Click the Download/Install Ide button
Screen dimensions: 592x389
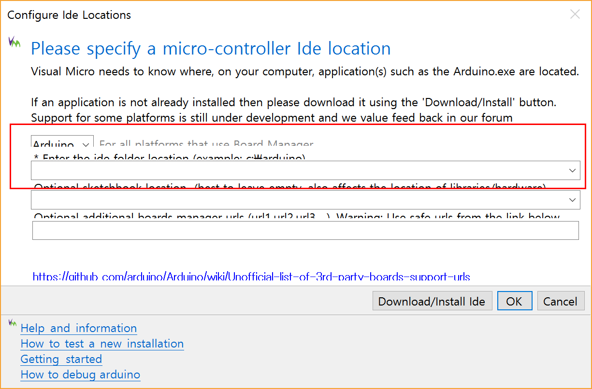432,301
